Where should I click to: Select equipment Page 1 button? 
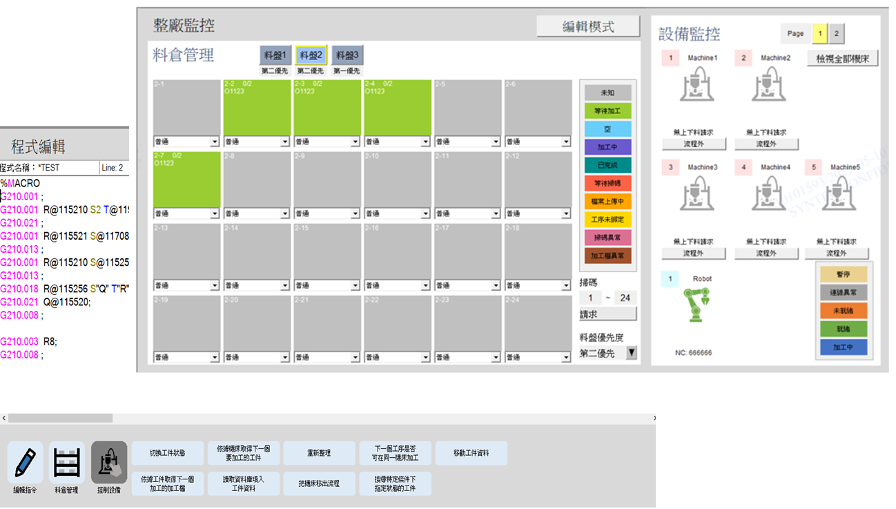(819, 34)
